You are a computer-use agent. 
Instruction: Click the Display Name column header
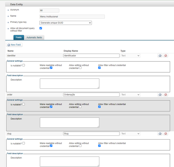click(x=71, y=51)
